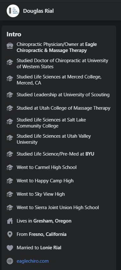Click the Intro section heading

(14, 34)
